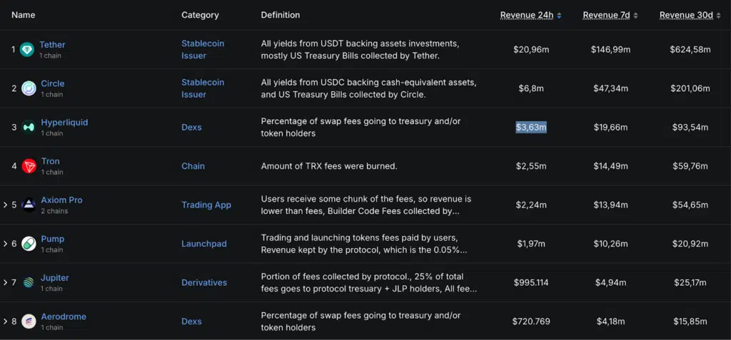Image resolution: width=731 pixels, height=340 pixels.
Task: Sort by Revenue 24h column
Action: (530, 15)
